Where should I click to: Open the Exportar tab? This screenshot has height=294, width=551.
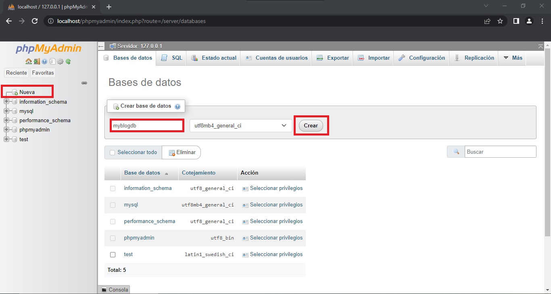click(333, 58)
